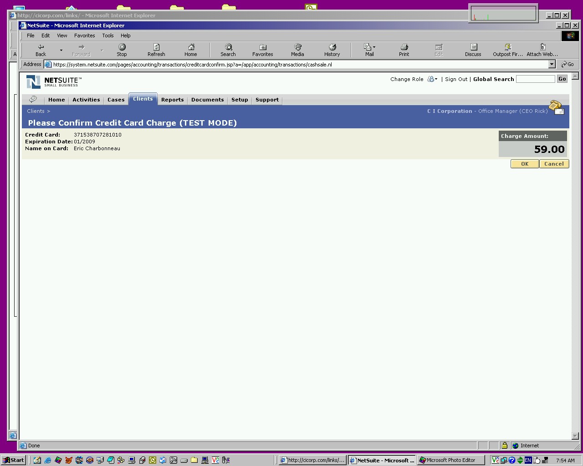
Task: Confirm the charge with OK button
Action: (x=525, y=164)
